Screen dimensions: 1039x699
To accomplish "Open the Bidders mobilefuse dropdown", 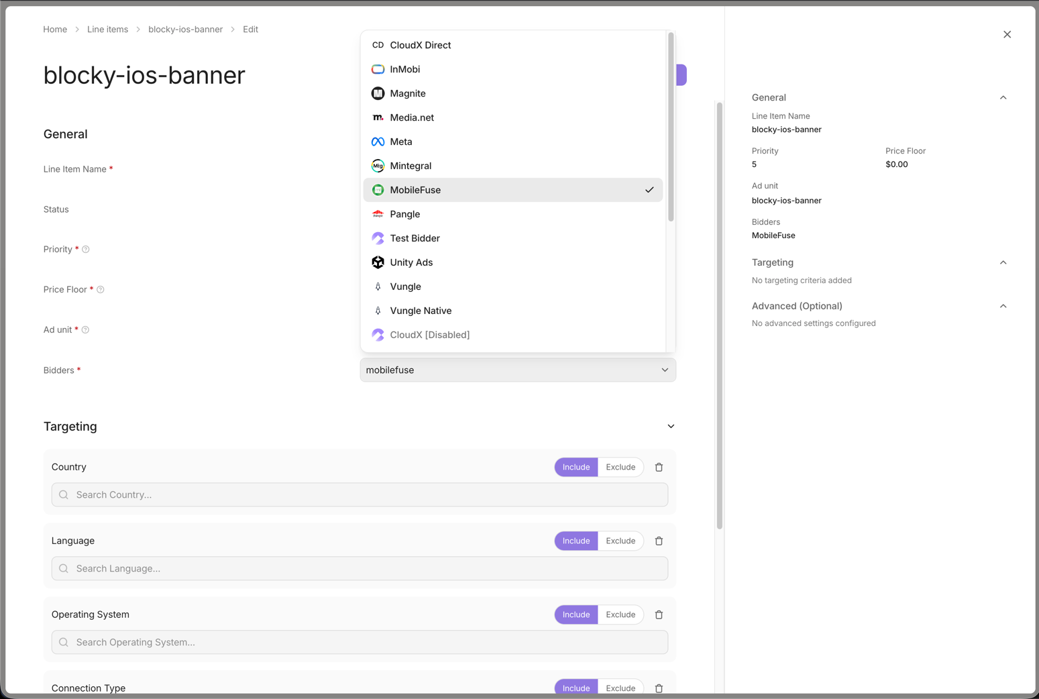I will 518,370.
